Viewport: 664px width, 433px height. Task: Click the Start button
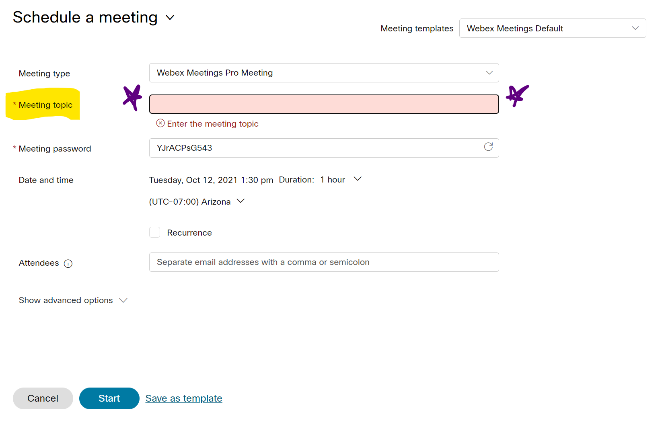[109, 398]
